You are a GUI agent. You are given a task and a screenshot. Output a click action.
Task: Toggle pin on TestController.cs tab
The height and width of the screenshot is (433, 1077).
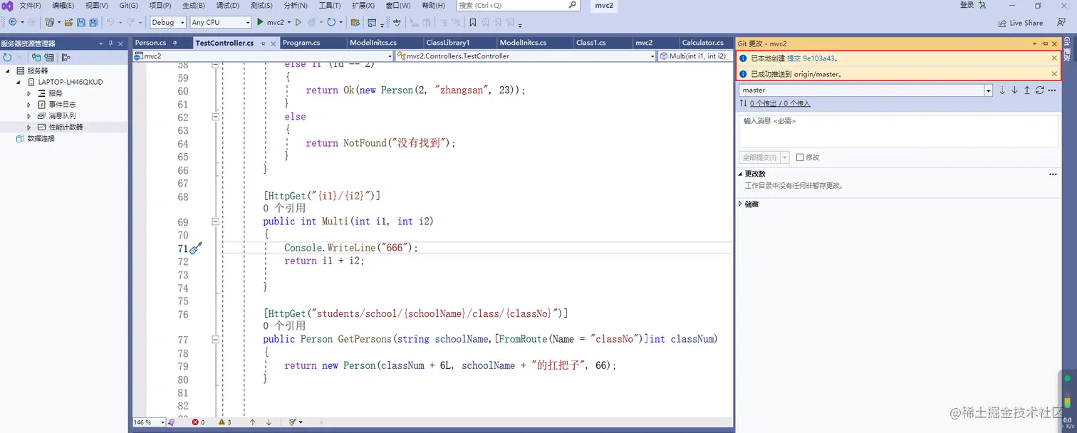coord(263,43)
